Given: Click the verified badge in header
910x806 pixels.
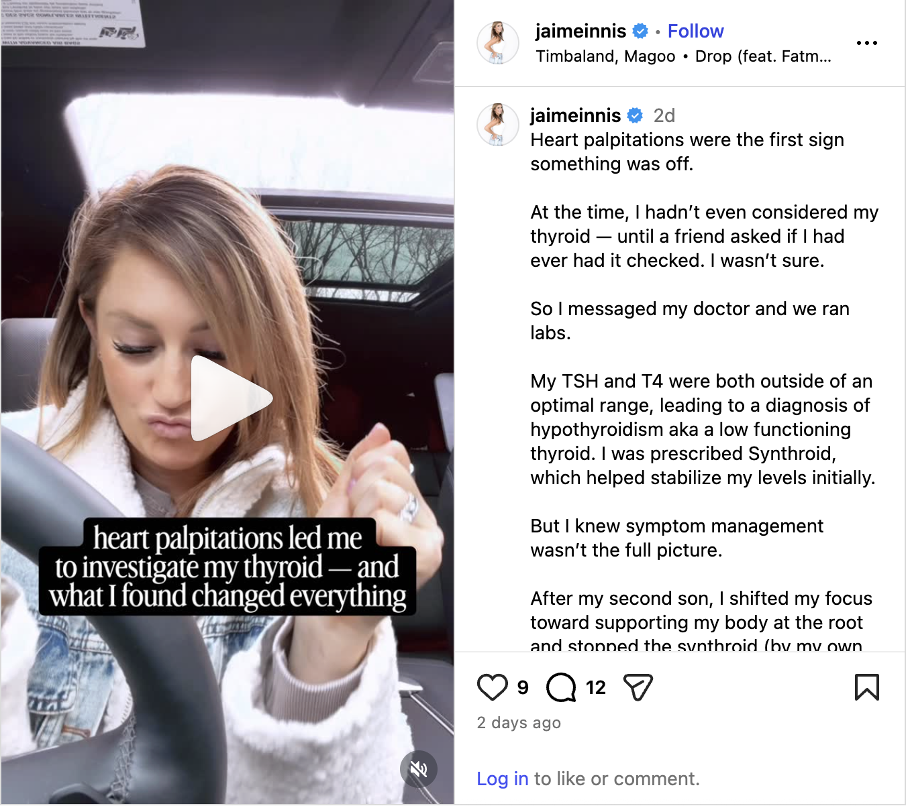Looking at the screenshot, I should pos(640,32).
